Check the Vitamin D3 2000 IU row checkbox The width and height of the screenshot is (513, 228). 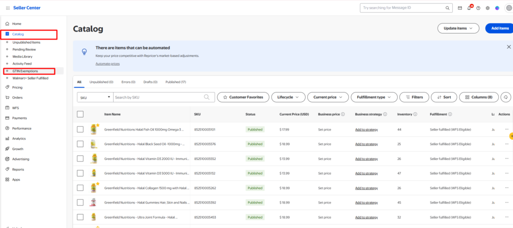point(80,158)
